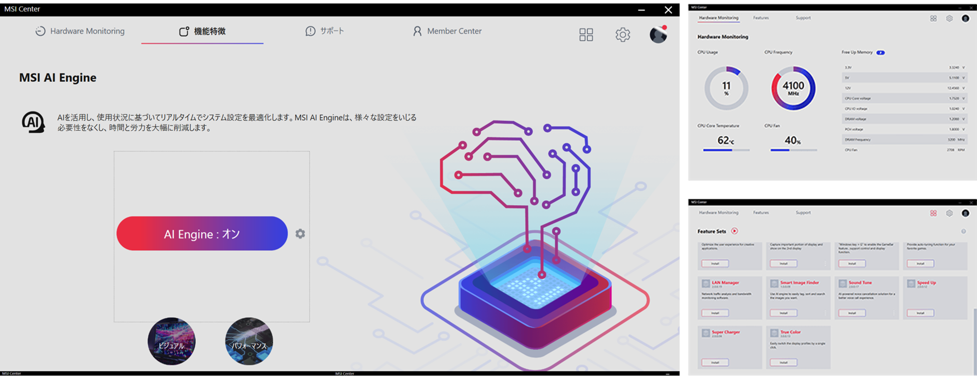
Task: Install the True Color feature
Action: pos(783,363)
